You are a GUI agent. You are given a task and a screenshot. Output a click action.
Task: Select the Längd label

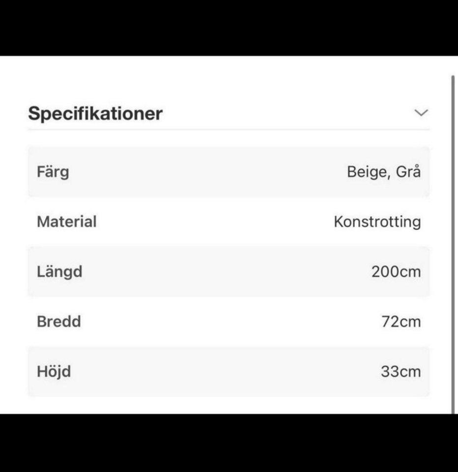point(59,272)
